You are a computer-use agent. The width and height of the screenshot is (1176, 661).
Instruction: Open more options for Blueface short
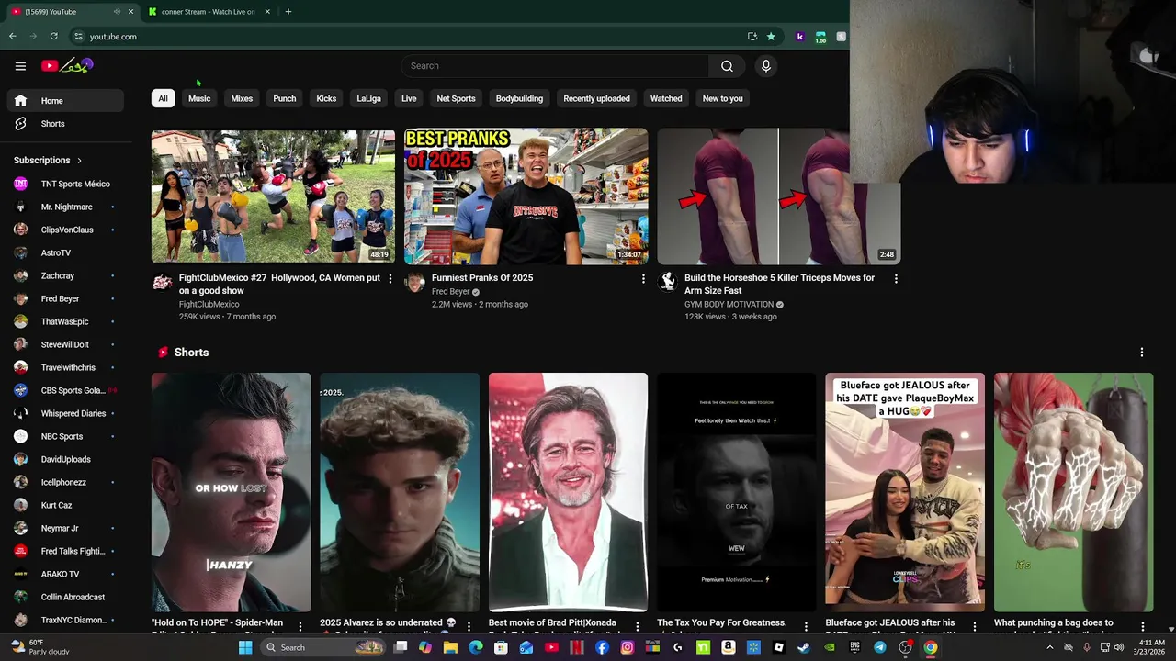[974, 626]
